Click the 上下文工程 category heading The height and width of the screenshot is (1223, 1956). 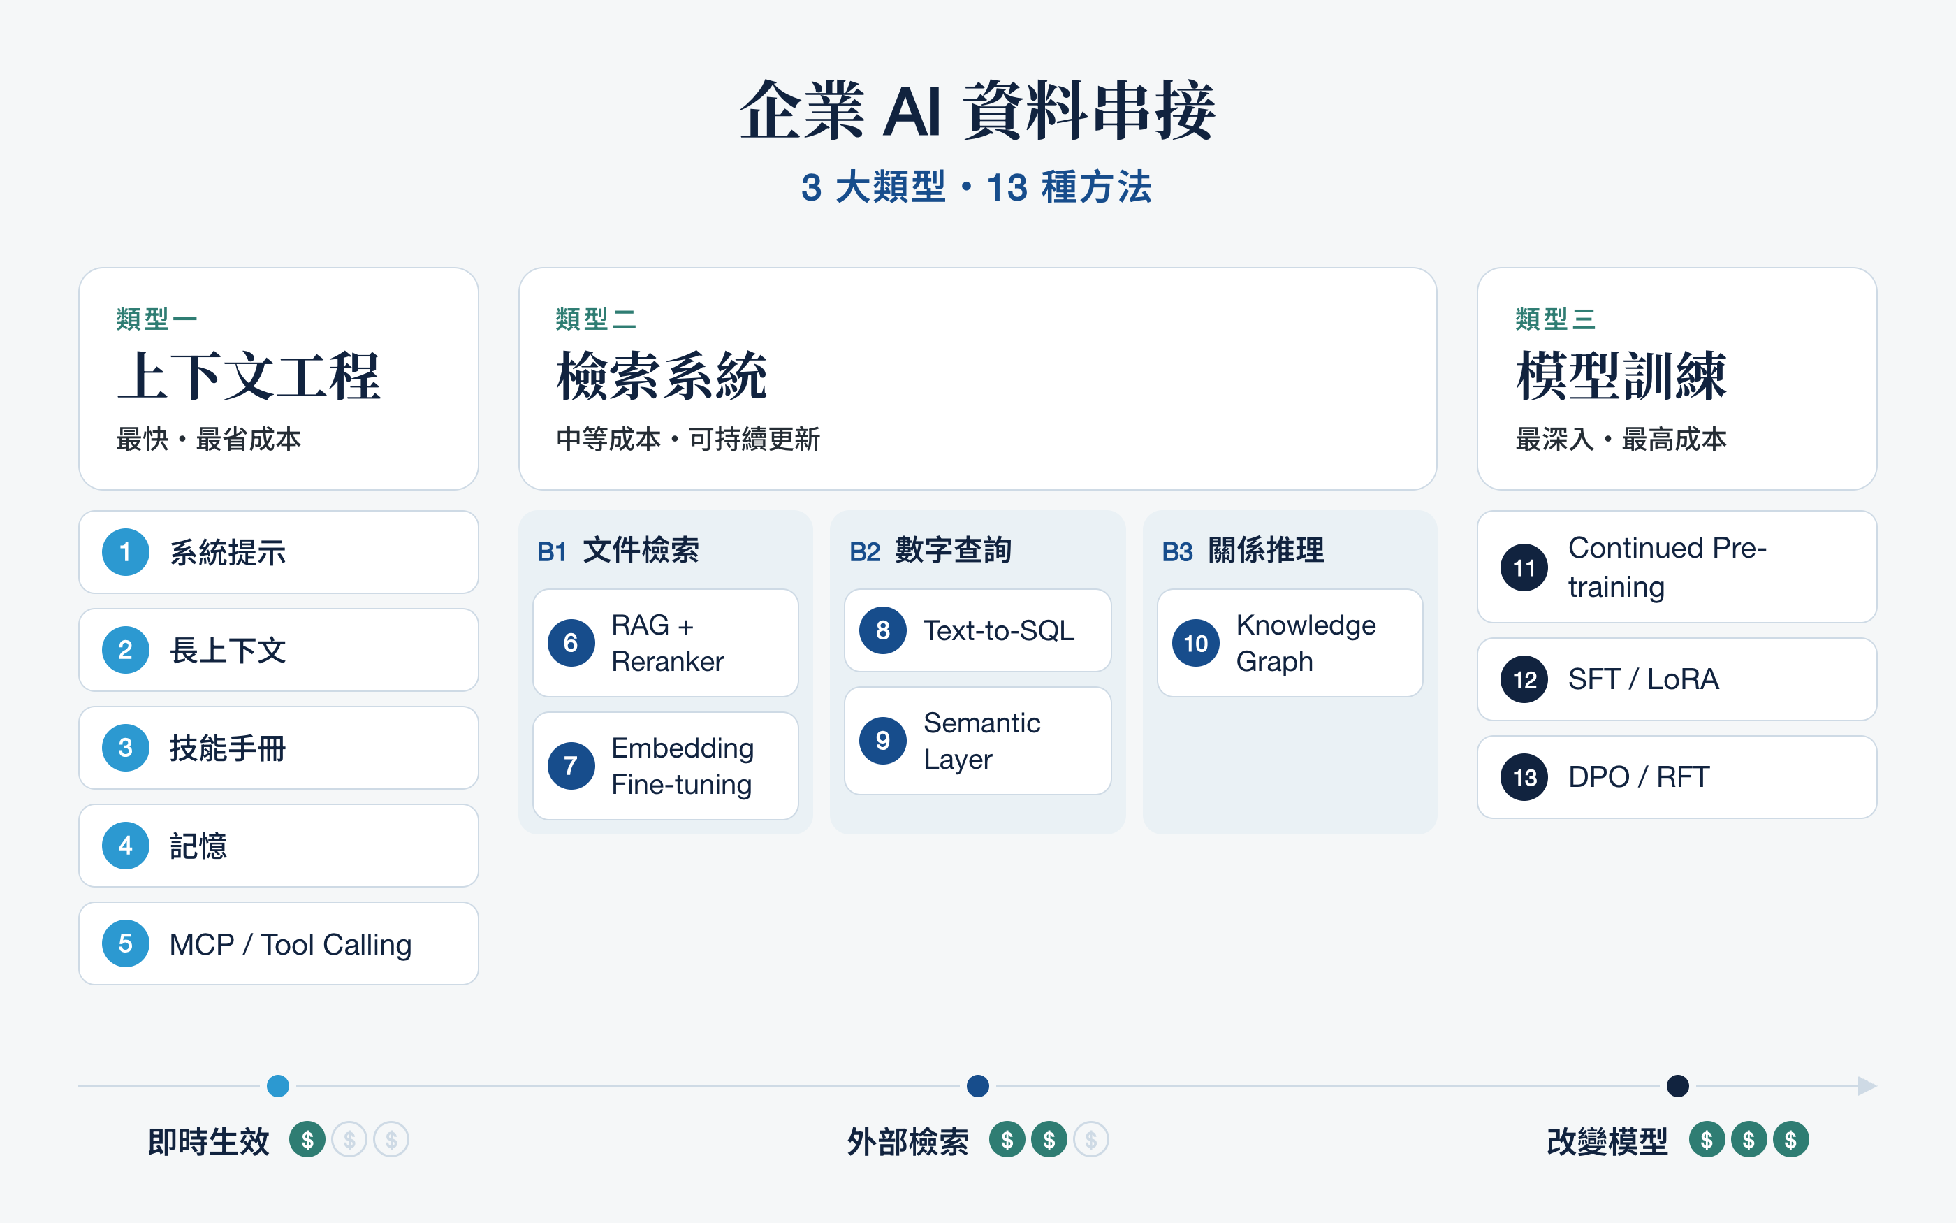[x=248, y=376]
